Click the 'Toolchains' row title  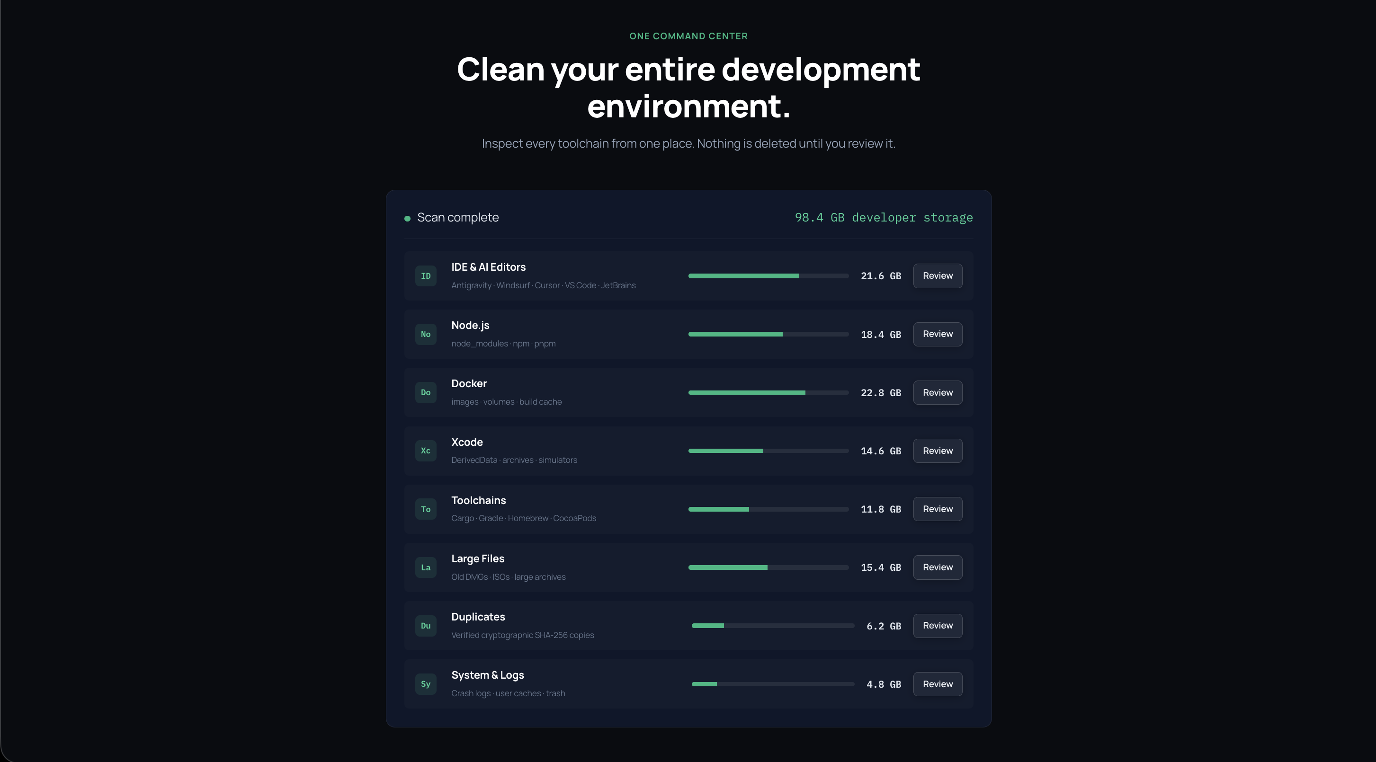point(479,500)
